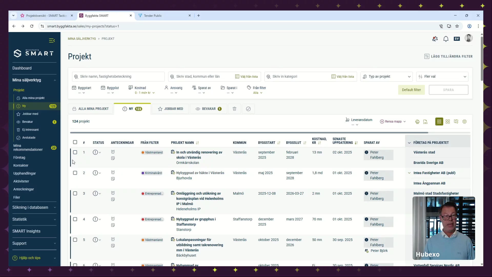Open table settings gear icon
The height and width of the screenshot is (277, 492).
(x=465, y=122)
